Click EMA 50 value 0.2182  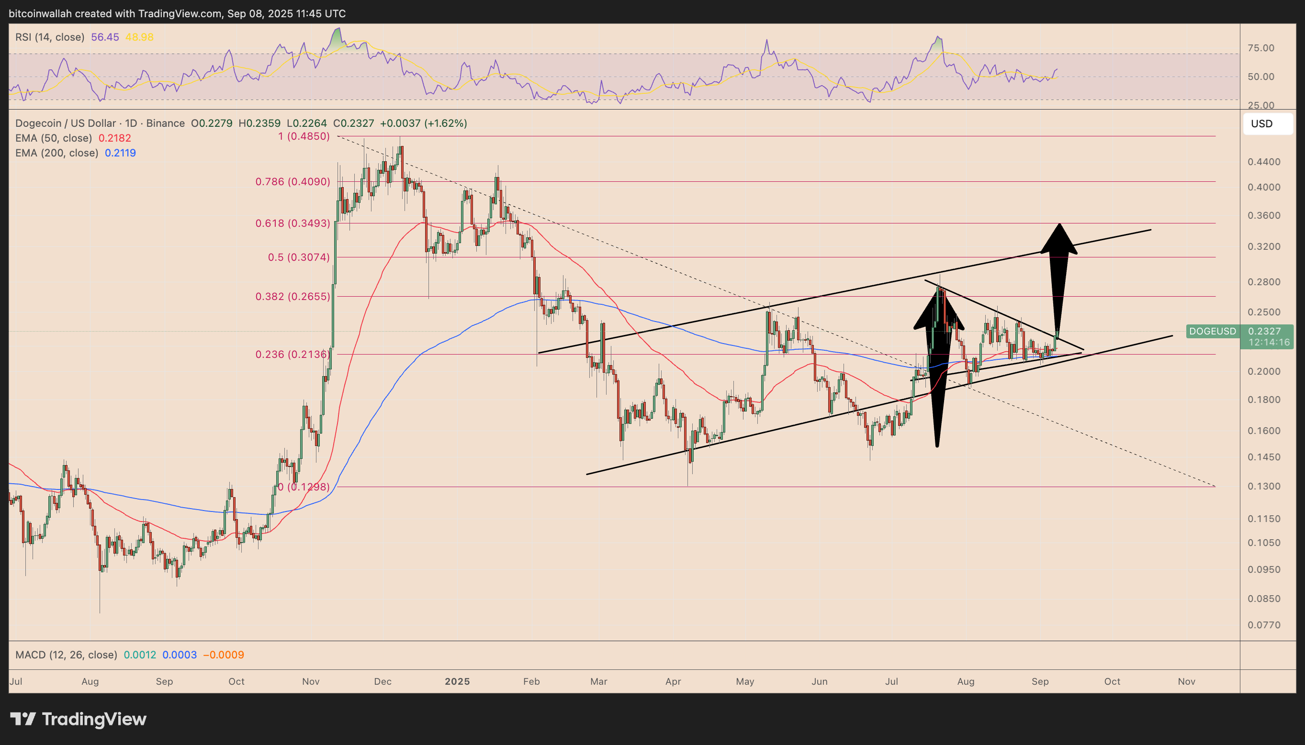pos(114,138)
